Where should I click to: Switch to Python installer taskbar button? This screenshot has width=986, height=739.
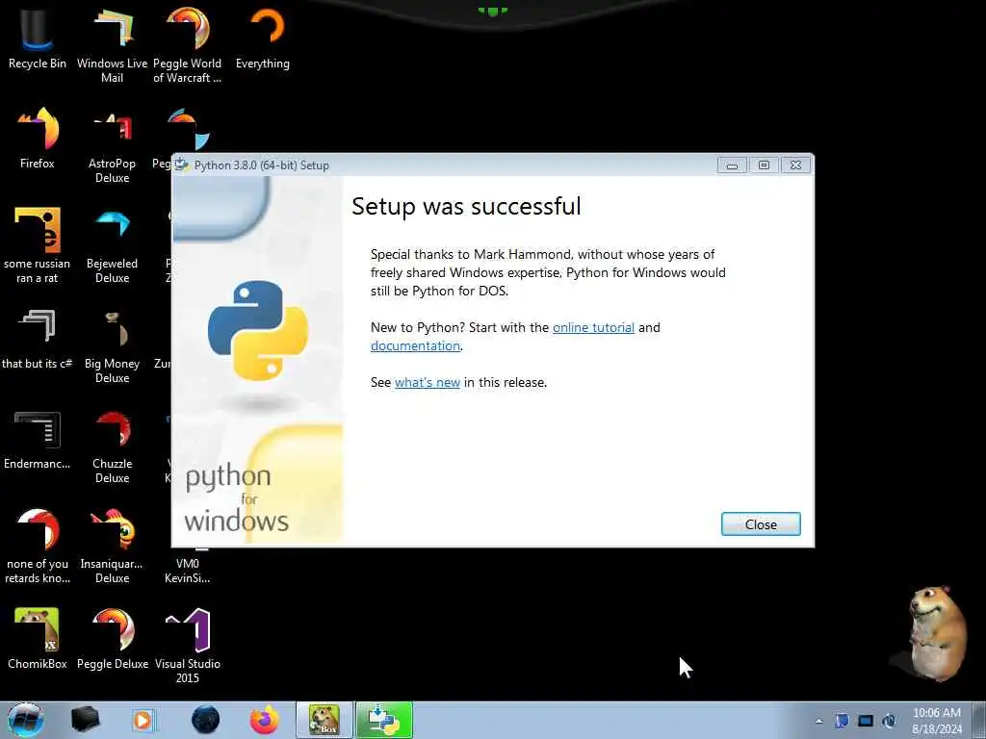pyautogui.click(x=384, y=720)
